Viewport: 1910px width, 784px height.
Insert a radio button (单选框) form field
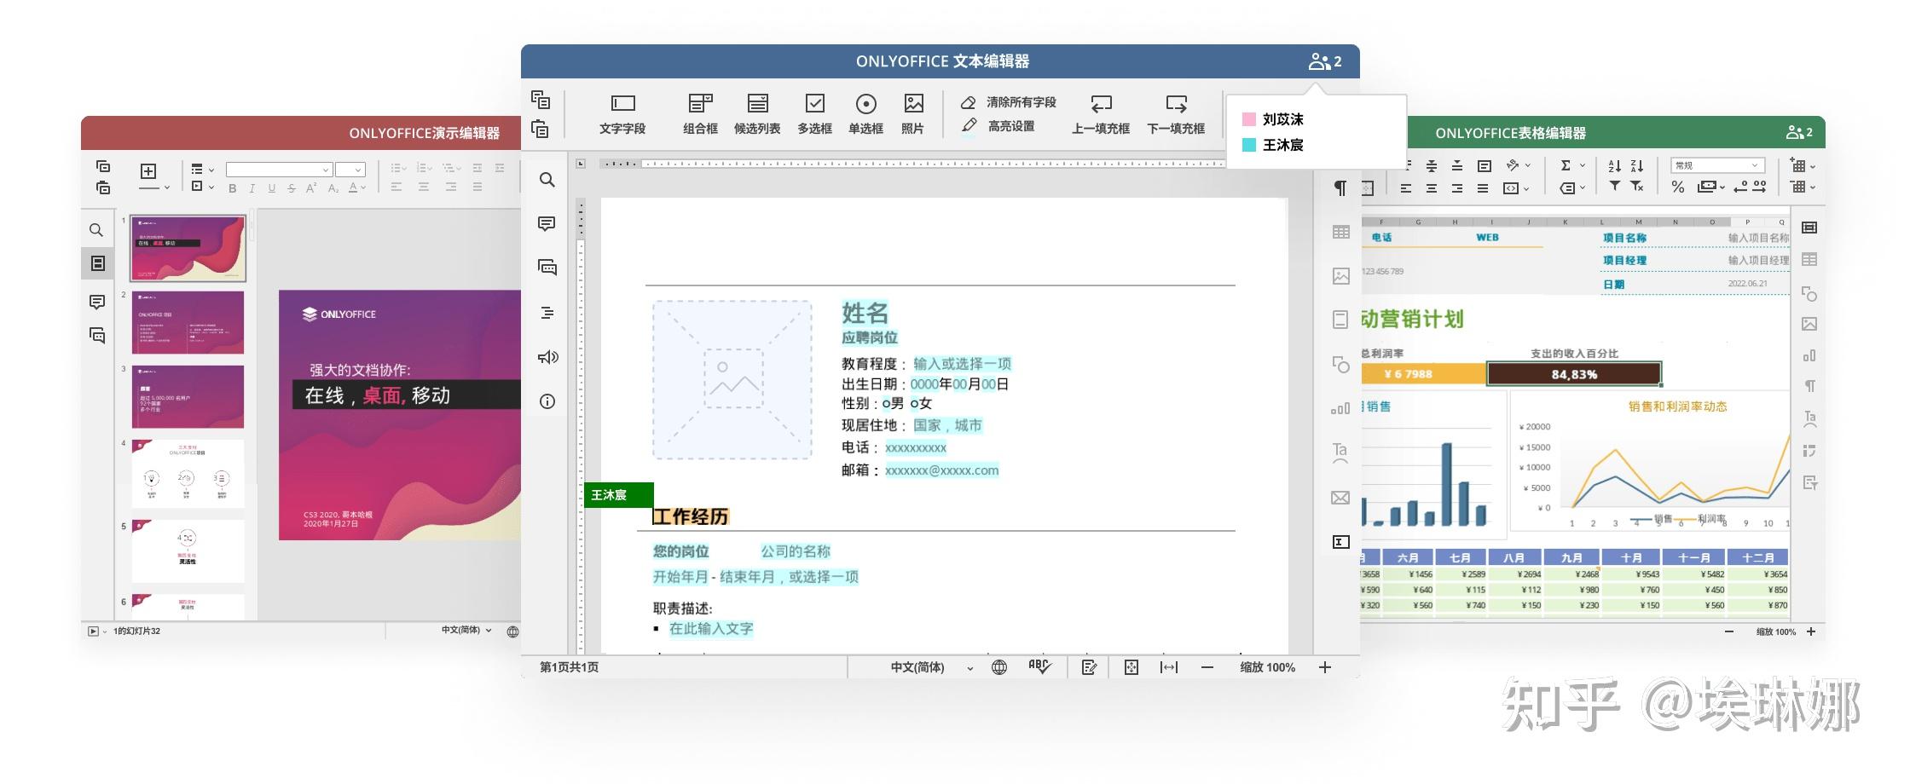[865, 114]
